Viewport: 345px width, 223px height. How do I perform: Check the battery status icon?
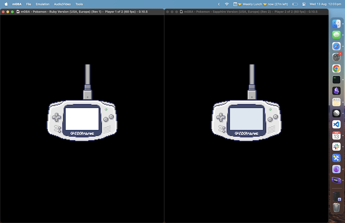coord(295,4)
